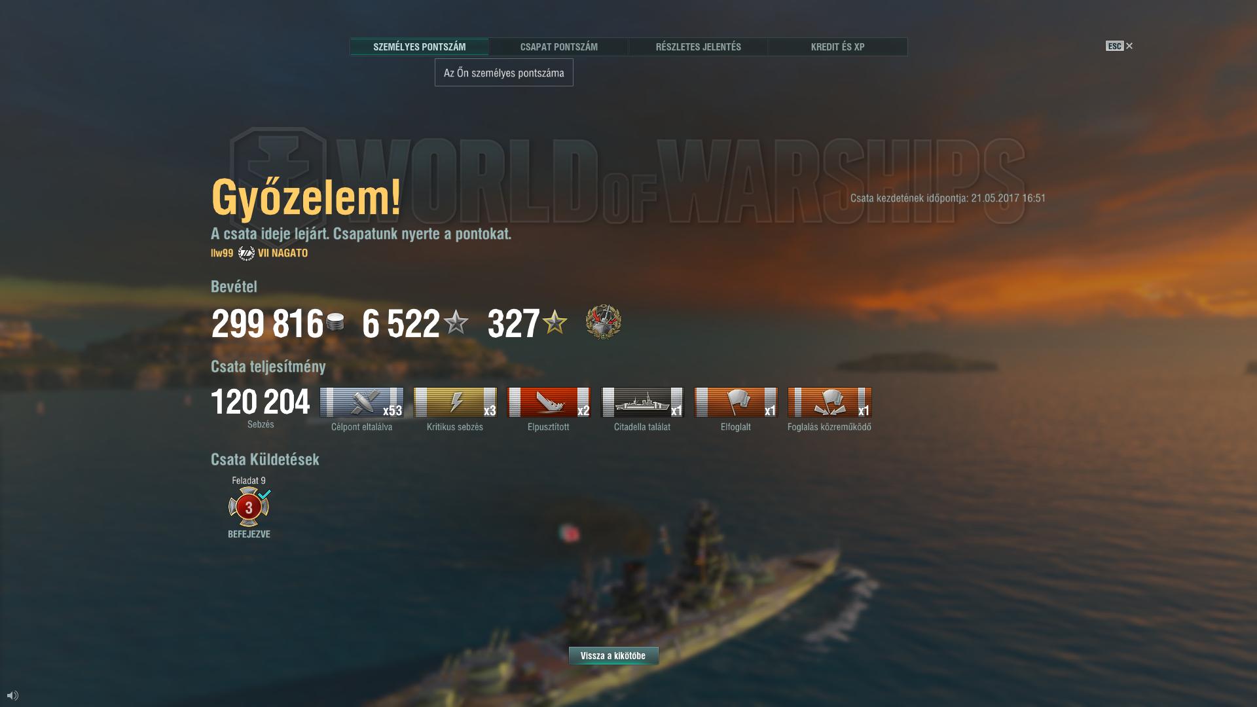
Task: Switch to Részletes jelentés tab
Action: click(x=698, y=47)
